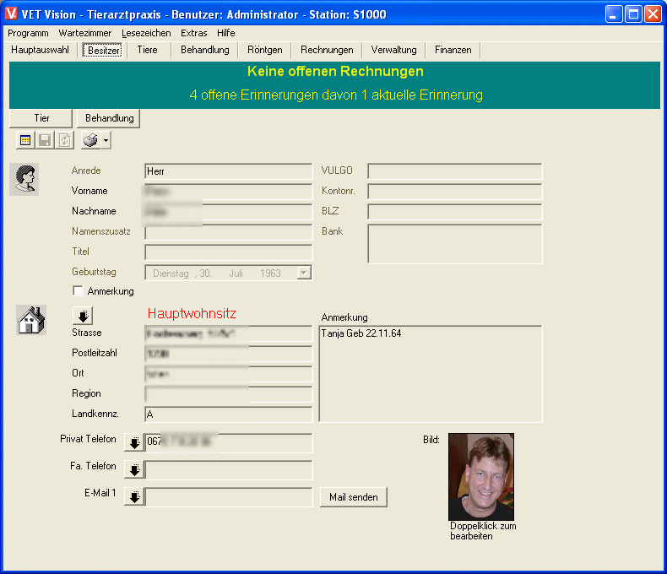Image resolution: width=667 pixels, height=574 pixels.
Task: Click the E-Mail 1 arrow button
Action: pos(134,496)
